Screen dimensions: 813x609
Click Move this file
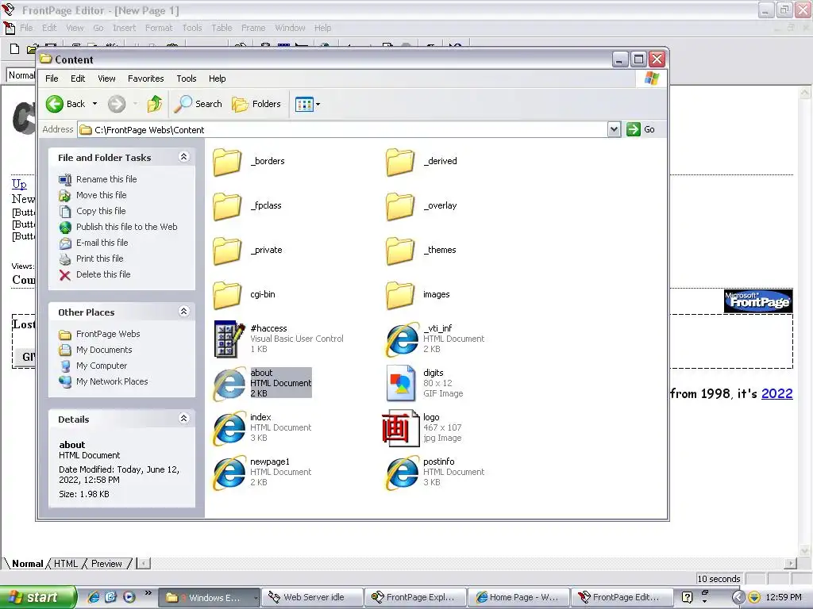pos(101,195)
